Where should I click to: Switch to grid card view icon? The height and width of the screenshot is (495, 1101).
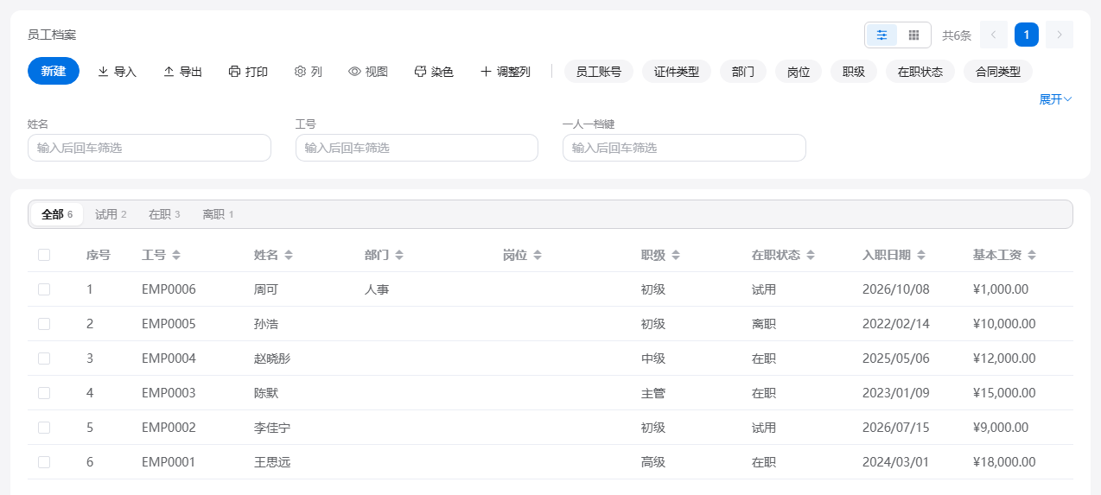[x=913, y=35]
